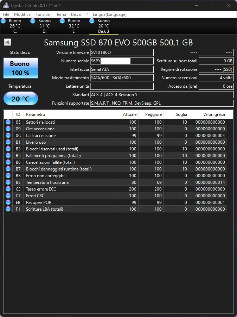Click the Regime di rotazione value
This screenshot has width=237, height=317.
click(216, 69)
